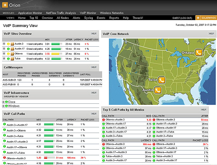Click green status icon for Austin.17 site
Image resolution: width=217 pixels, height=165 pixels.
(x=8, y=49)
